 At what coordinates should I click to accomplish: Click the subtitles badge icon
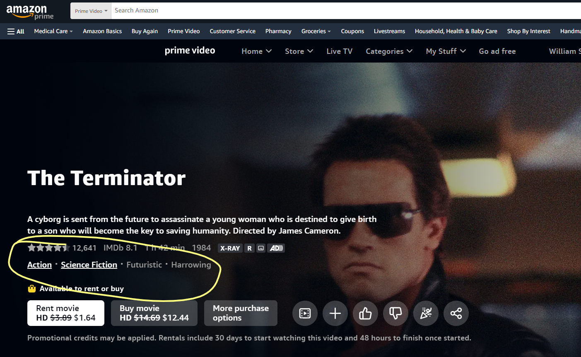point(261,248)
